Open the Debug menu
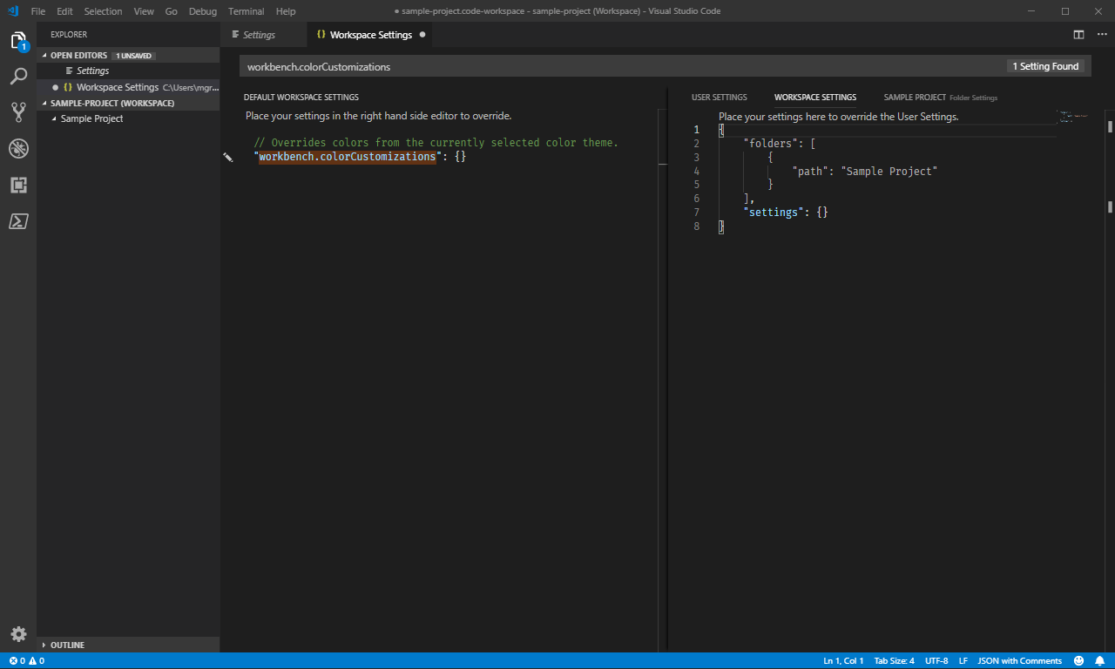This screenshot has height=669, width=1115. [x=203, y=11]
